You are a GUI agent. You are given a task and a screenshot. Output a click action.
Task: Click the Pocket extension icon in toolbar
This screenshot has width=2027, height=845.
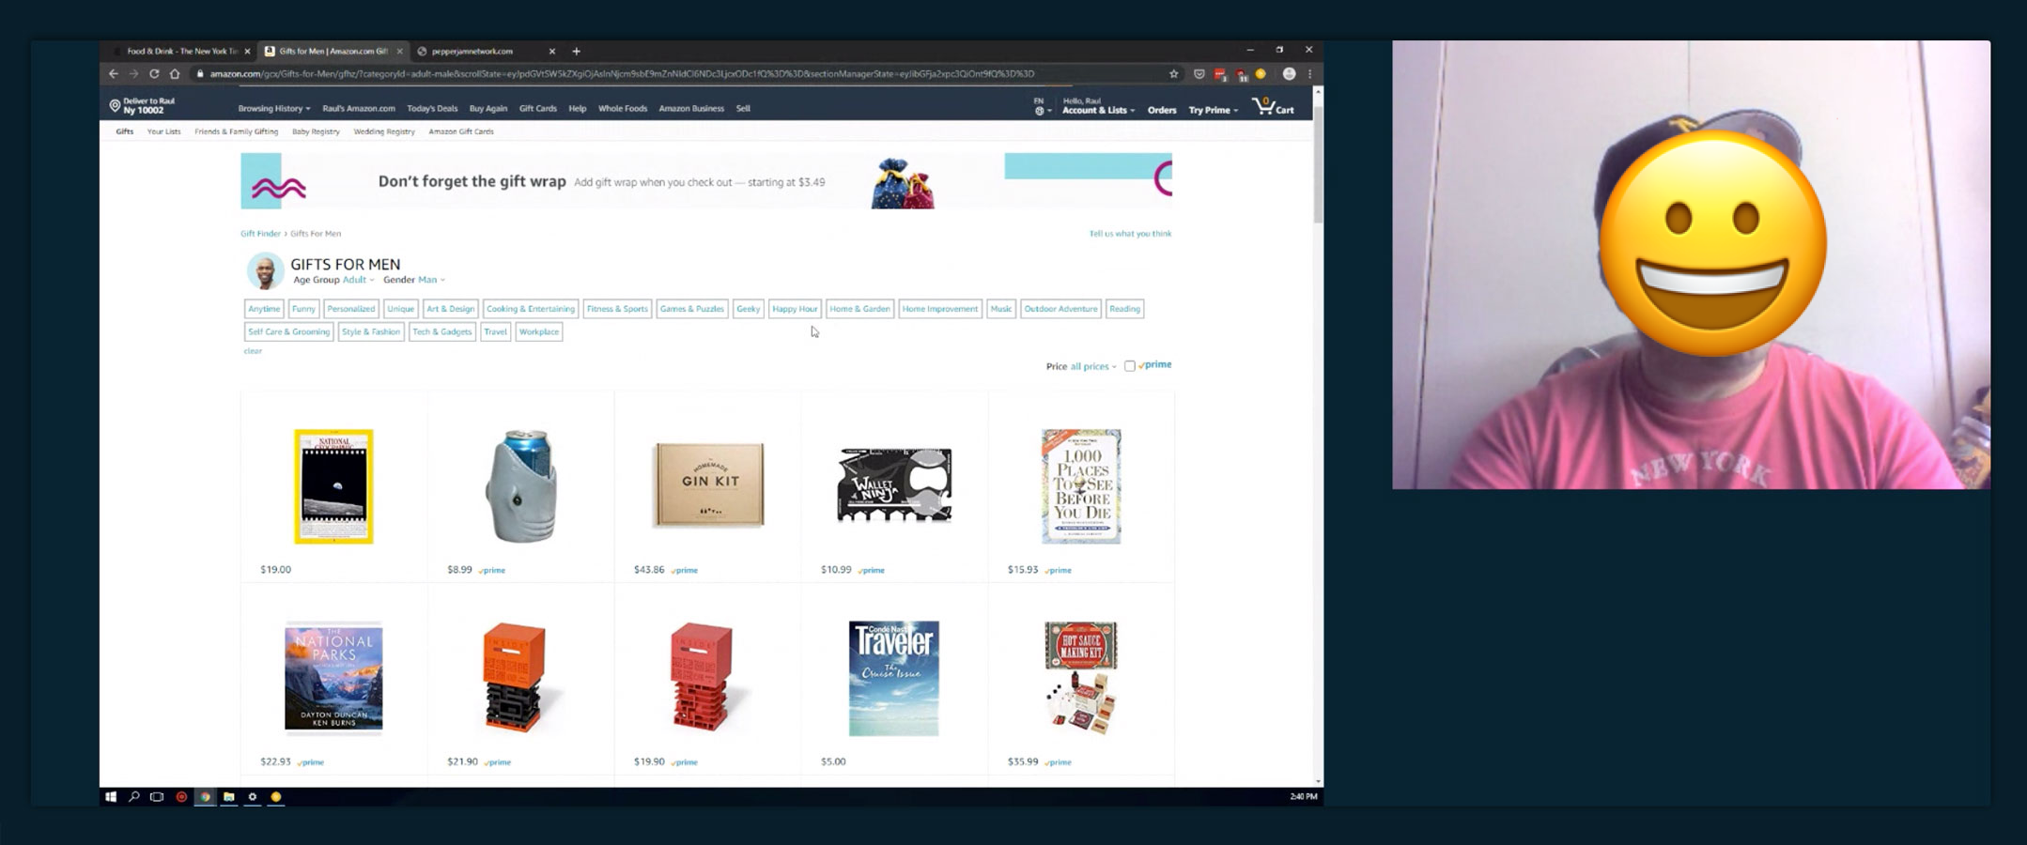[x=1199, y=74]
